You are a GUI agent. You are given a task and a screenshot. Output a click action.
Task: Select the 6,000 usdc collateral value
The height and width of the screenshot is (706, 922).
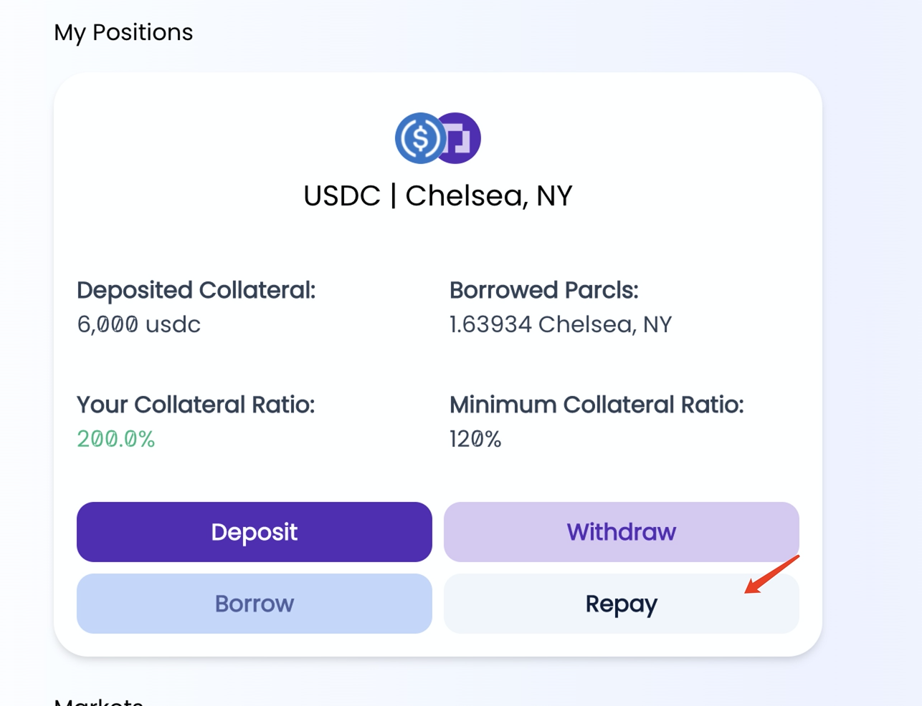[x=138, y=324]
